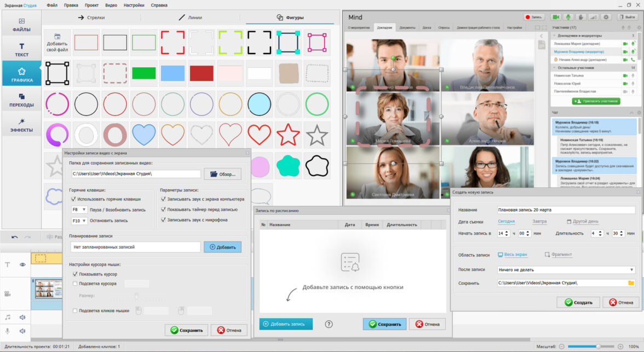The height and width of the screenshot is (352, 644).
Task: Select the dashed pink rounded rectangle shape
Action: (114, 73)
